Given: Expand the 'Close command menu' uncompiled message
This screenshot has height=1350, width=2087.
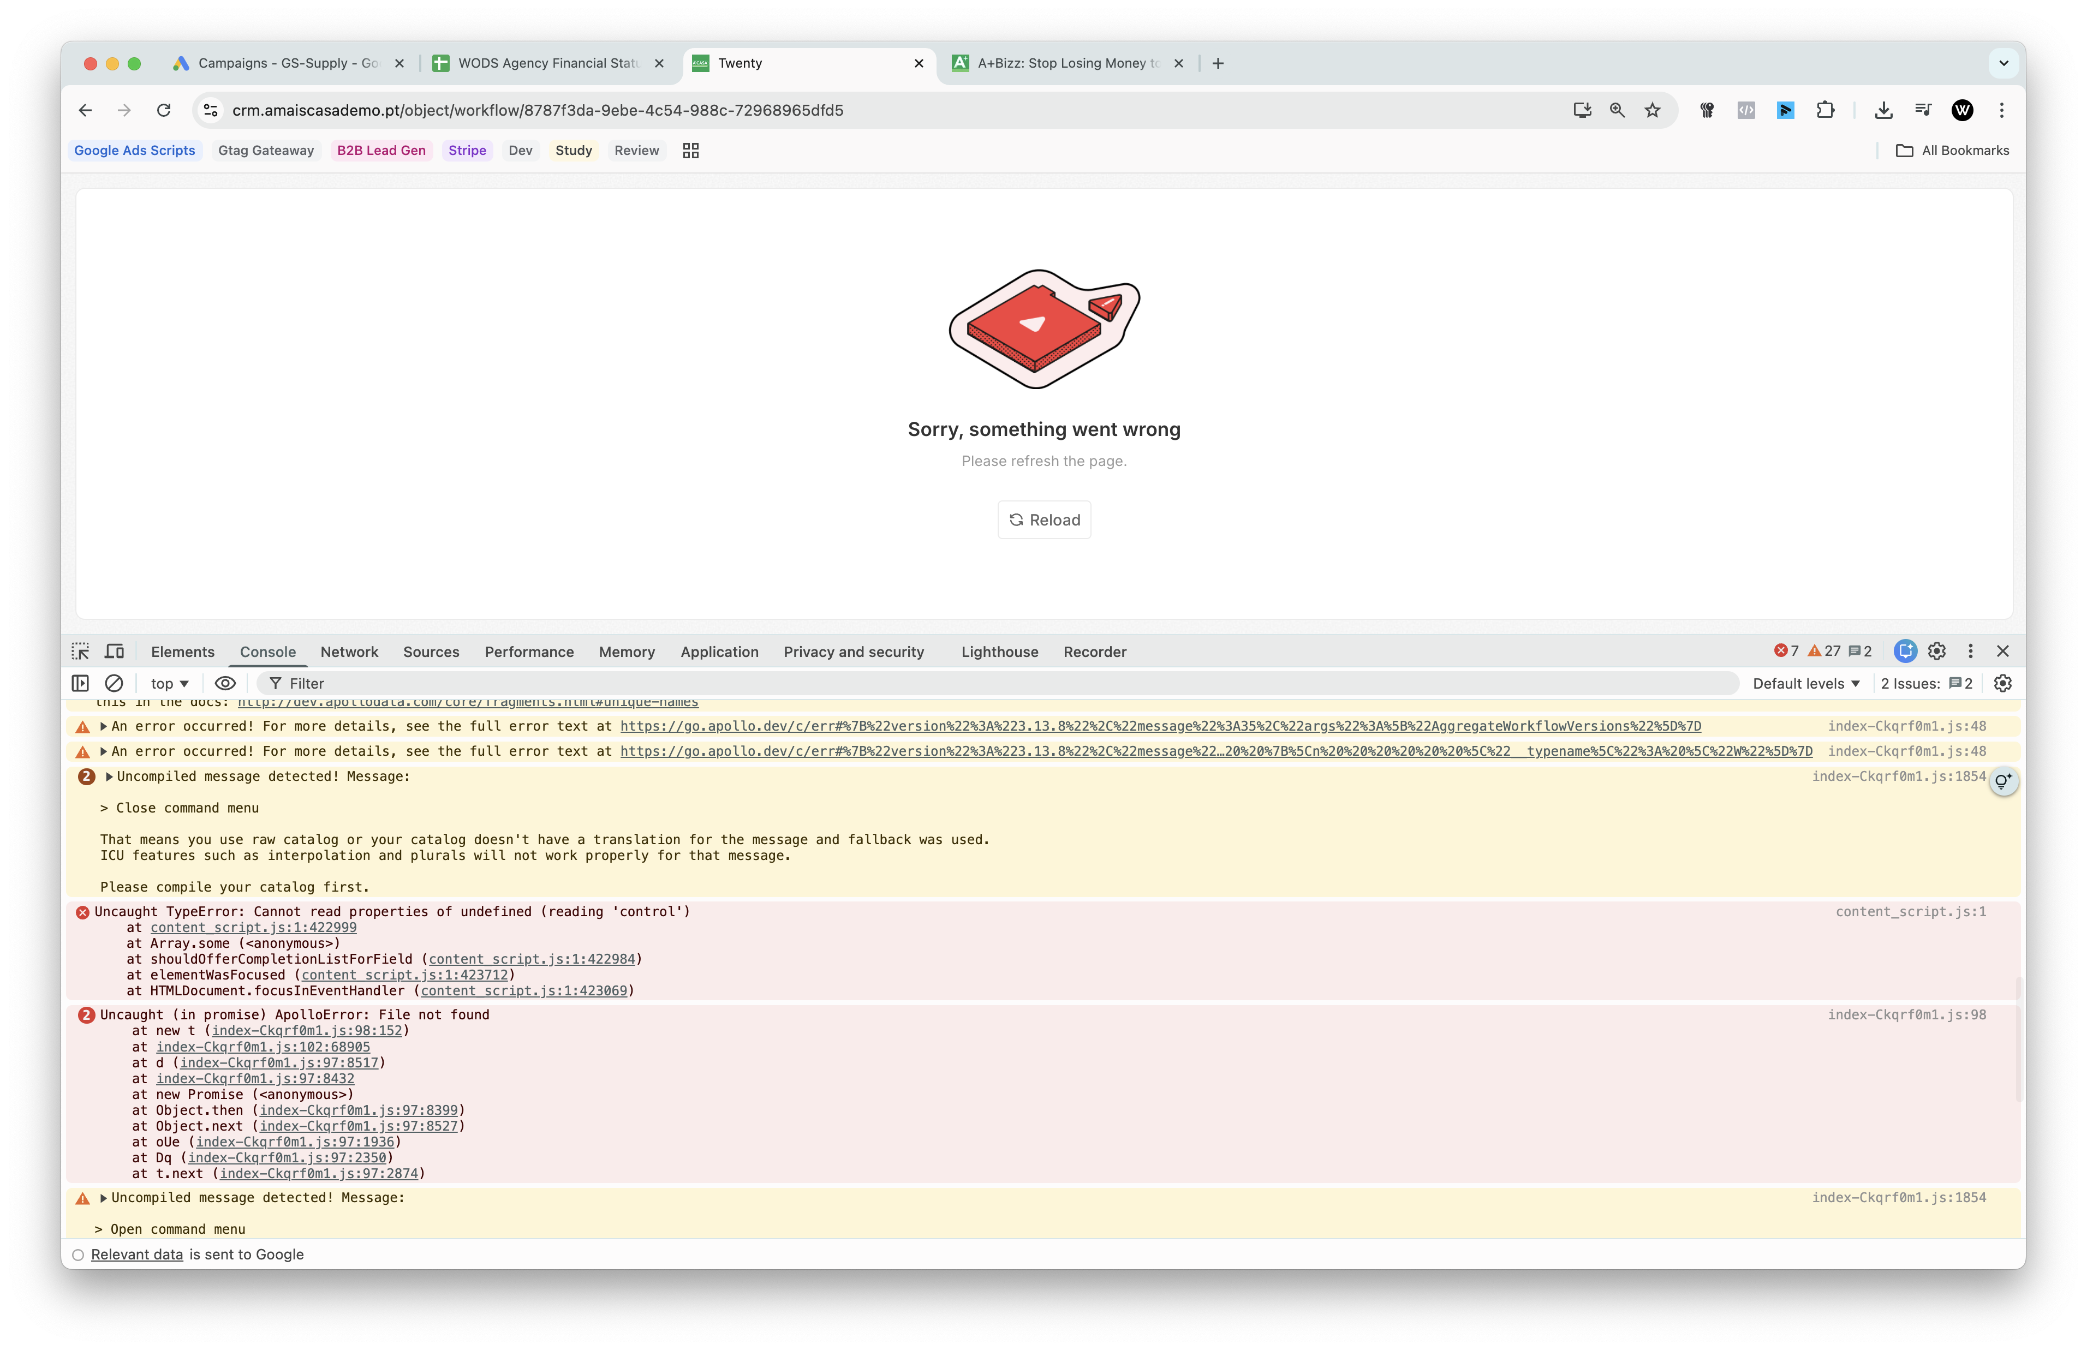Looking at the screenshot, I should click(x=110, y=776).
